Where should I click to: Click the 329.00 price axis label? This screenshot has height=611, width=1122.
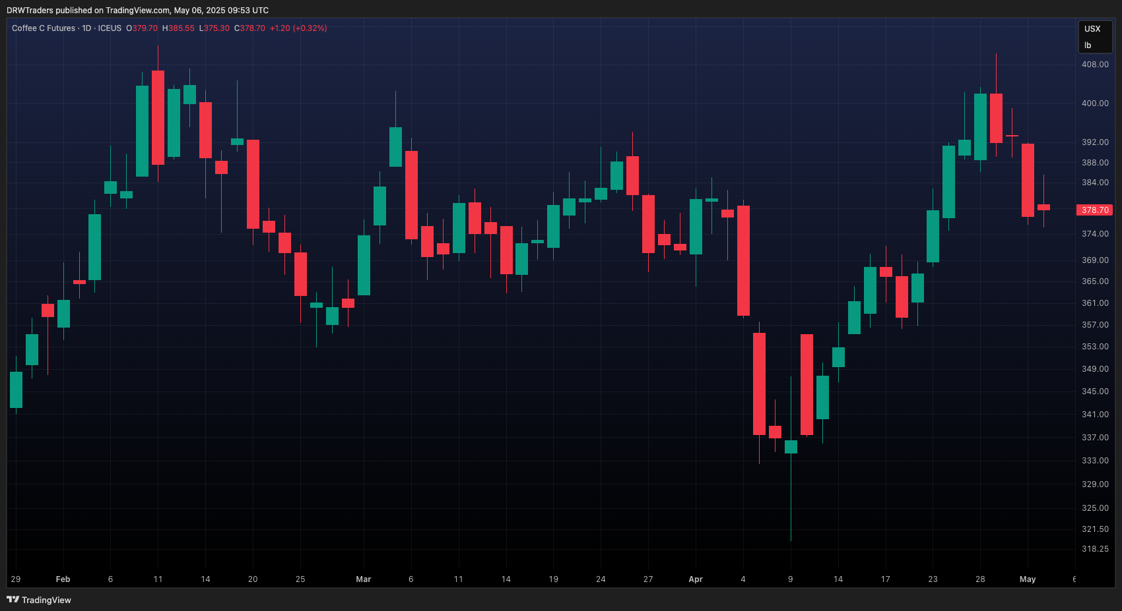tap(1095, 484)
